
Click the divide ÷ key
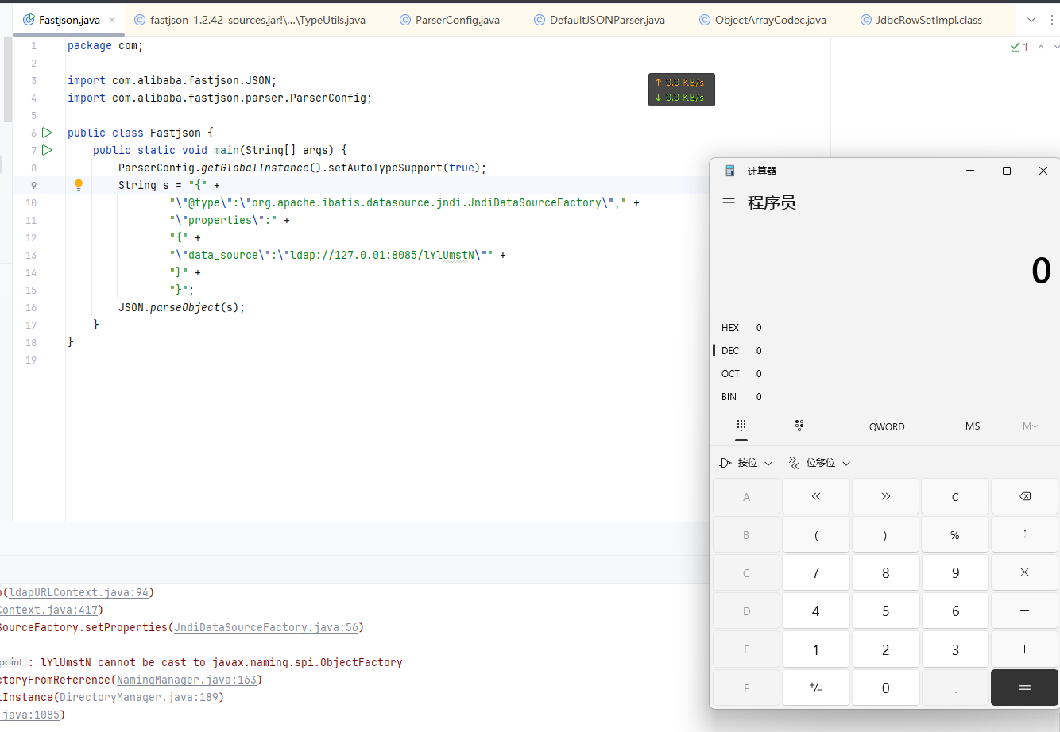tap(1025, 535)
